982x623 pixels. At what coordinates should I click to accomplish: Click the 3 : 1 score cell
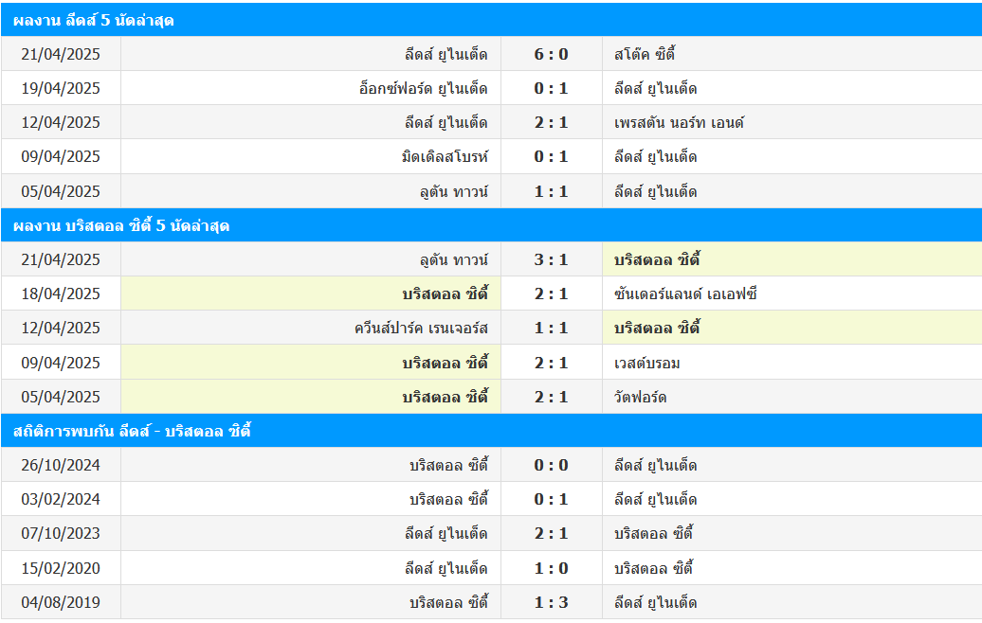tap(551, 259)
